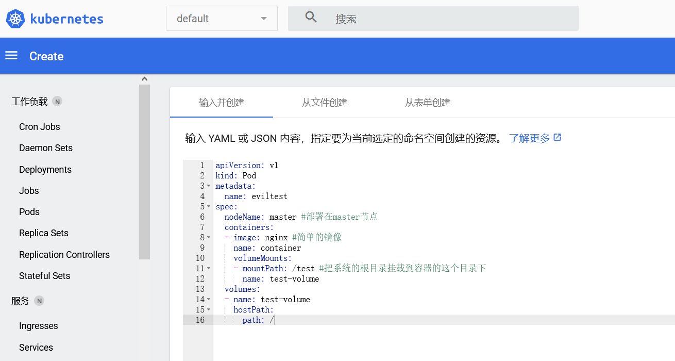Screen dimensions: 675x361
Task: Open the 了解更多 link
Action: [529, 138]
